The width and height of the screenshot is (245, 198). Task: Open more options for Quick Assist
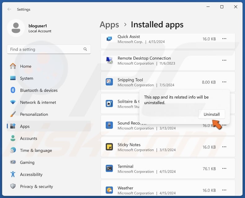point(224,38)
